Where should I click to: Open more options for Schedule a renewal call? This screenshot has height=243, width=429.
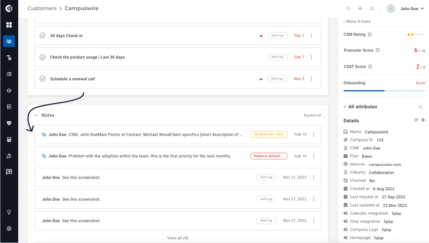(x=311, y=79)
